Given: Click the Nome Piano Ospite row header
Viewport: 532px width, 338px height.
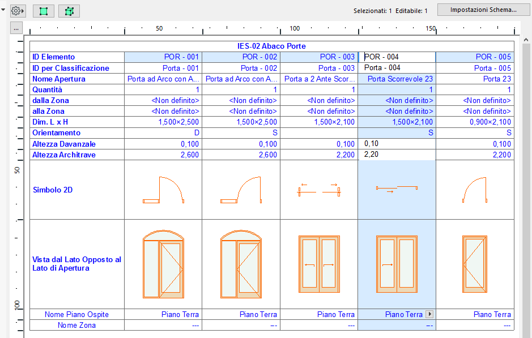Looking at the screenshot, I should [x=77, y=314].
